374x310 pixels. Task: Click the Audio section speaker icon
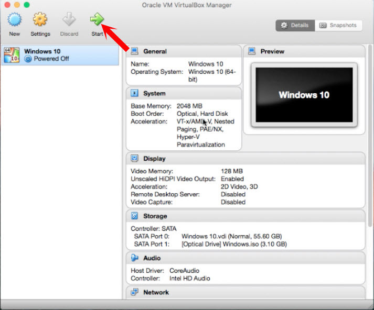tap(134, 258)
